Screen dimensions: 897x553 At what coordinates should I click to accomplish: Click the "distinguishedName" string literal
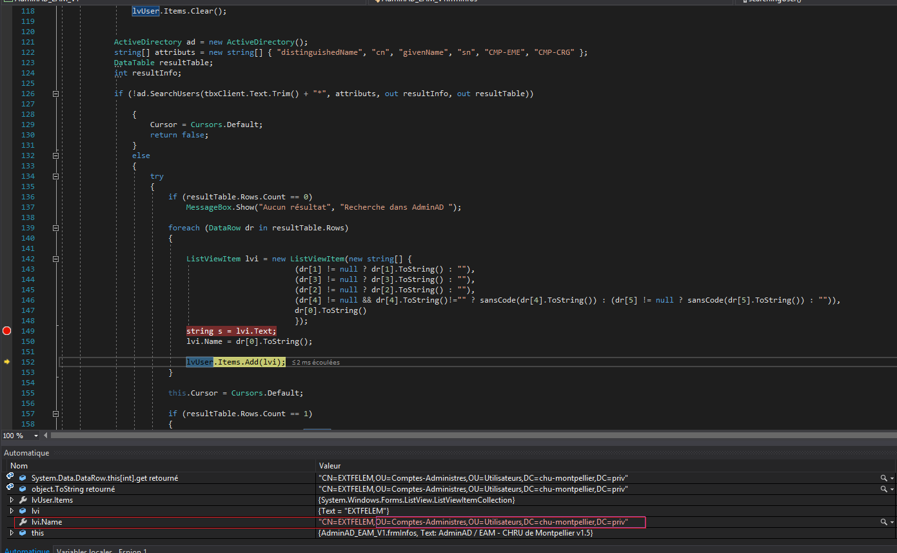(x=319, y=52)
